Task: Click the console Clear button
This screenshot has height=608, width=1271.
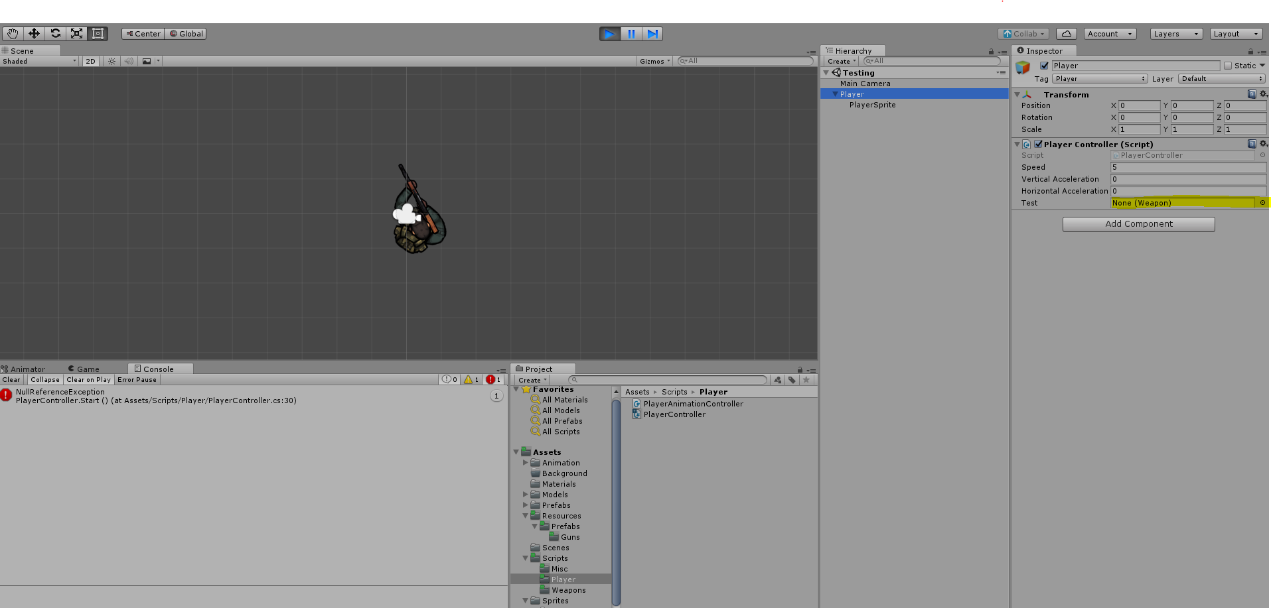Action: pyautogui.click(x=11, y=380)
